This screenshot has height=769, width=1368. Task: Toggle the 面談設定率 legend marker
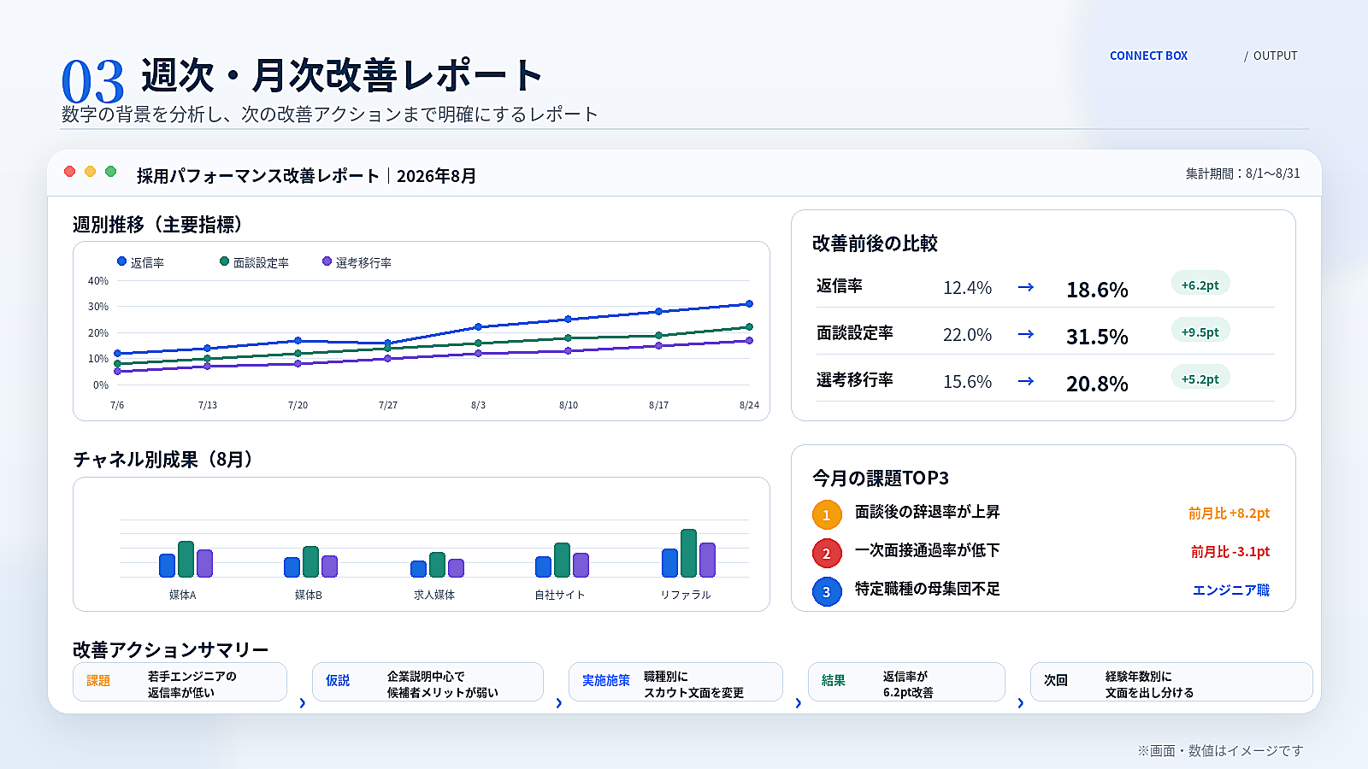click(x=224, y=261)
